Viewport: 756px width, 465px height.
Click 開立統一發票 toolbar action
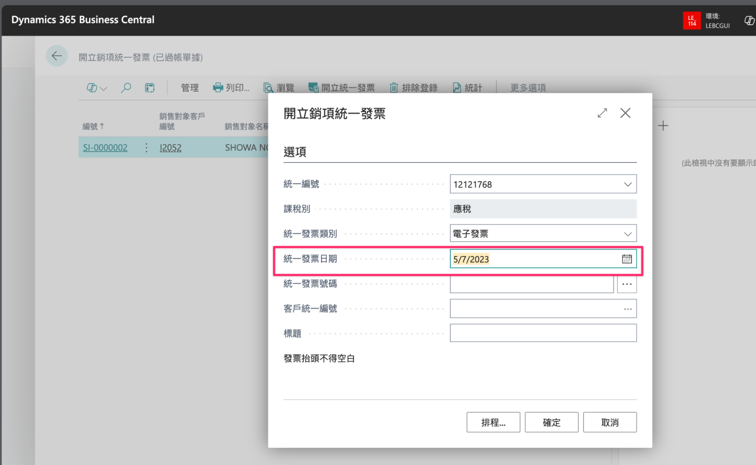tap(342, 88)
